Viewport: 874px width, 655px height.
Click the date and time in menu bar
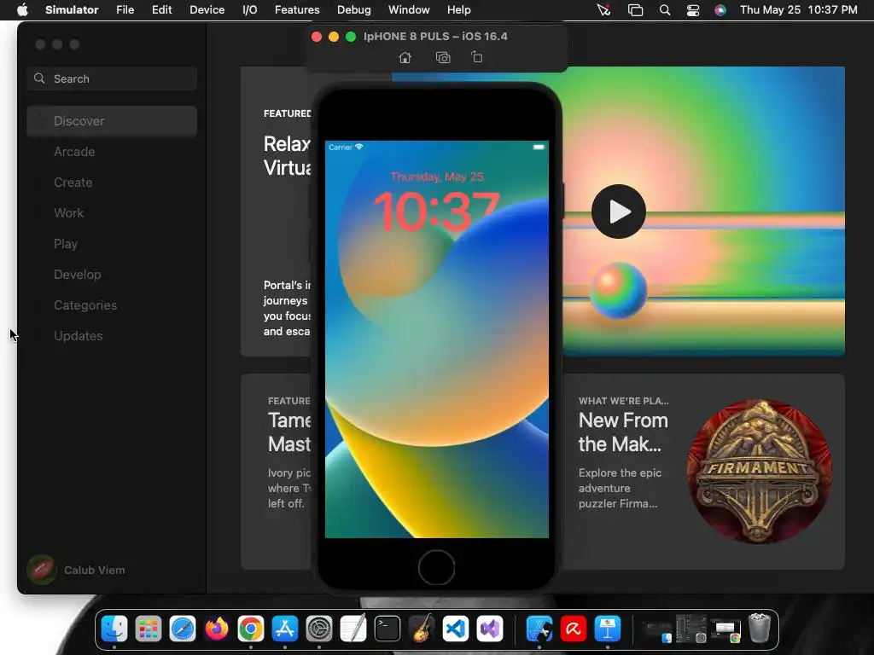[798, 9]
